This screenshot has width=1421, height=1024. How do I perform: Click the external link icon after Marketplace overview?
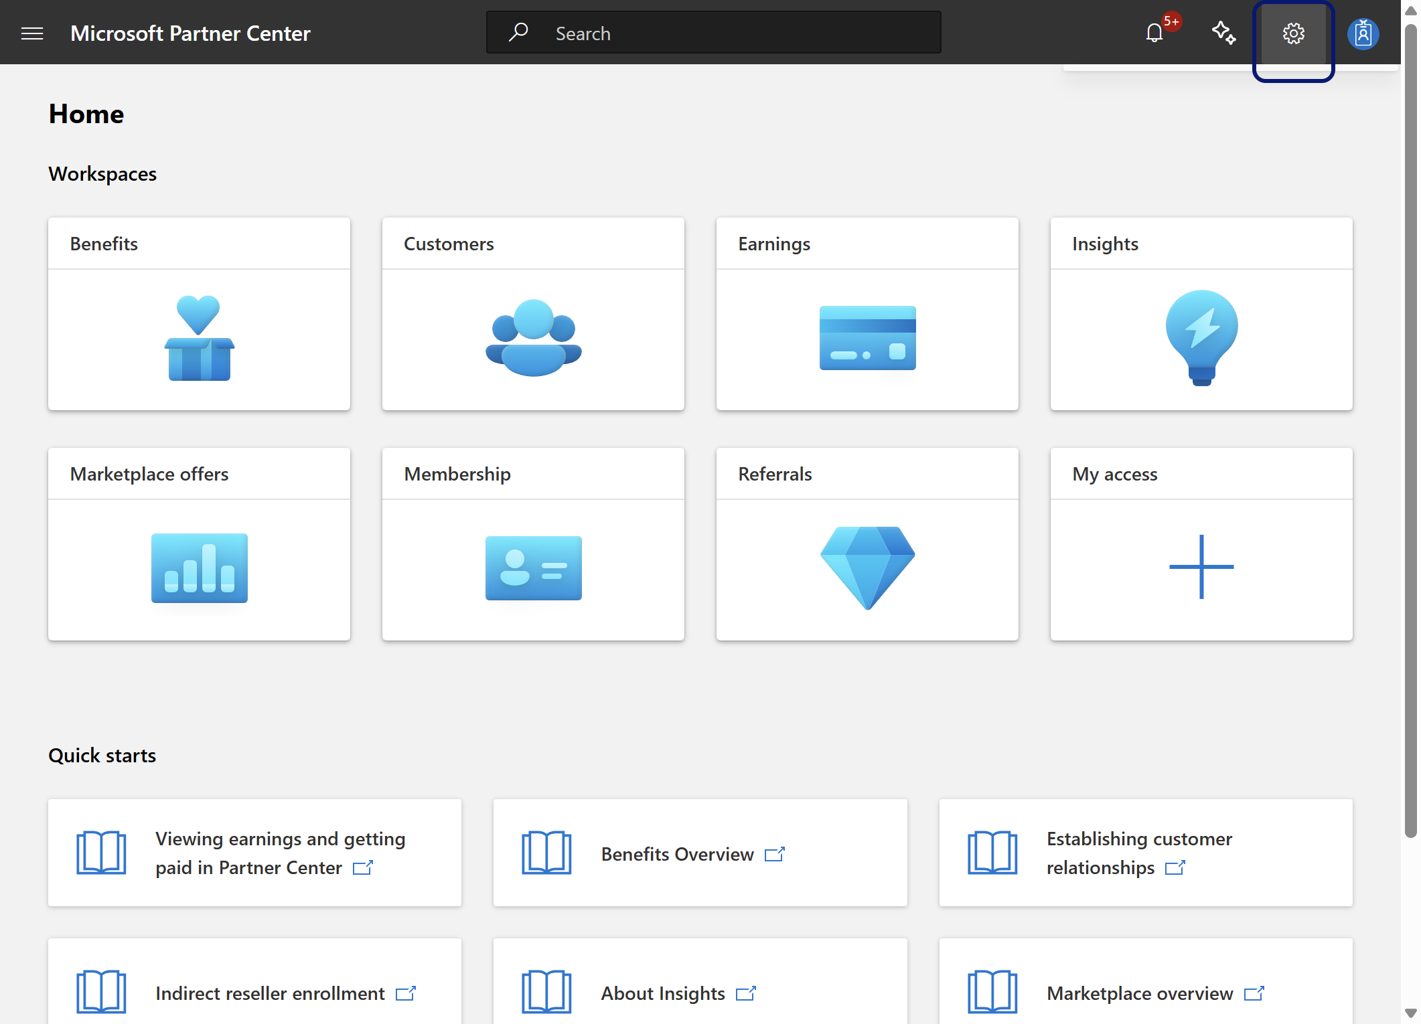tap(1254, 993)
